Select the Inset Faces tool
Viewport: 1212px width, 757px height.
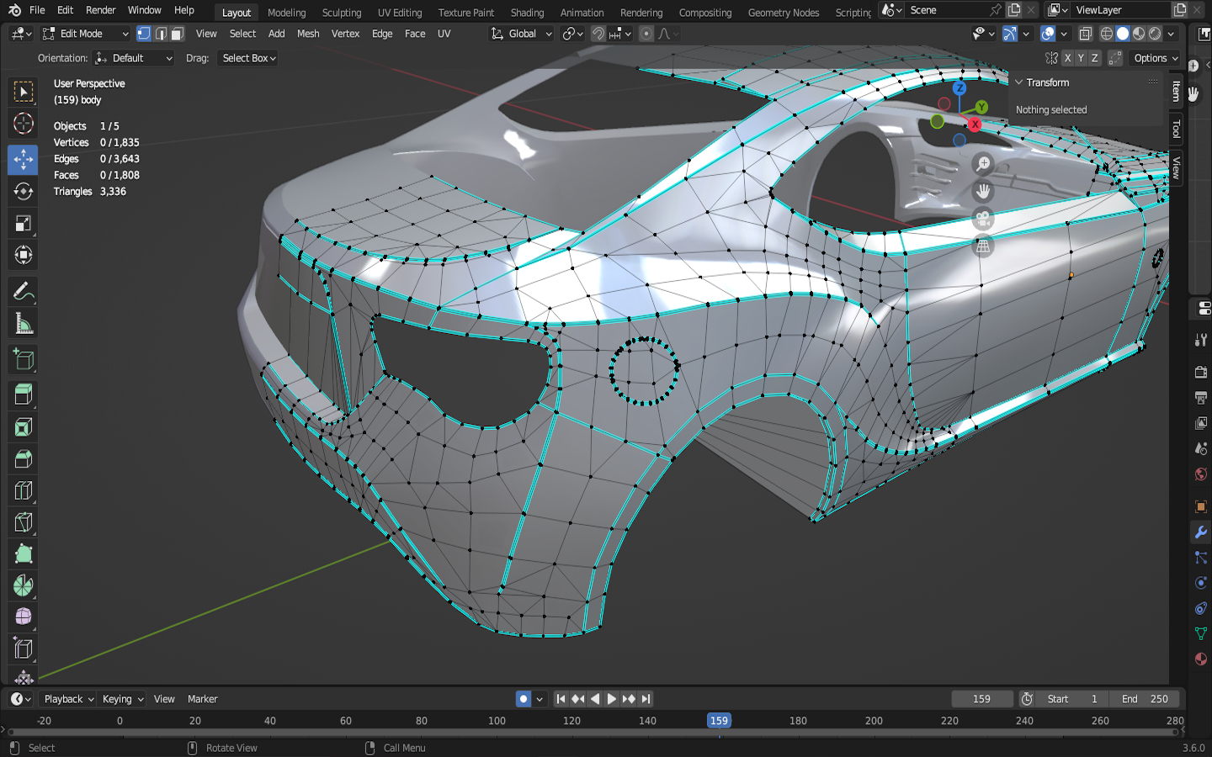coord(23,427)
